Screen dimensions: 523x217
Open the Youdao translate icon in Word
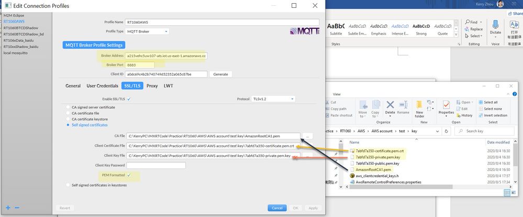(x=514, y=29)
